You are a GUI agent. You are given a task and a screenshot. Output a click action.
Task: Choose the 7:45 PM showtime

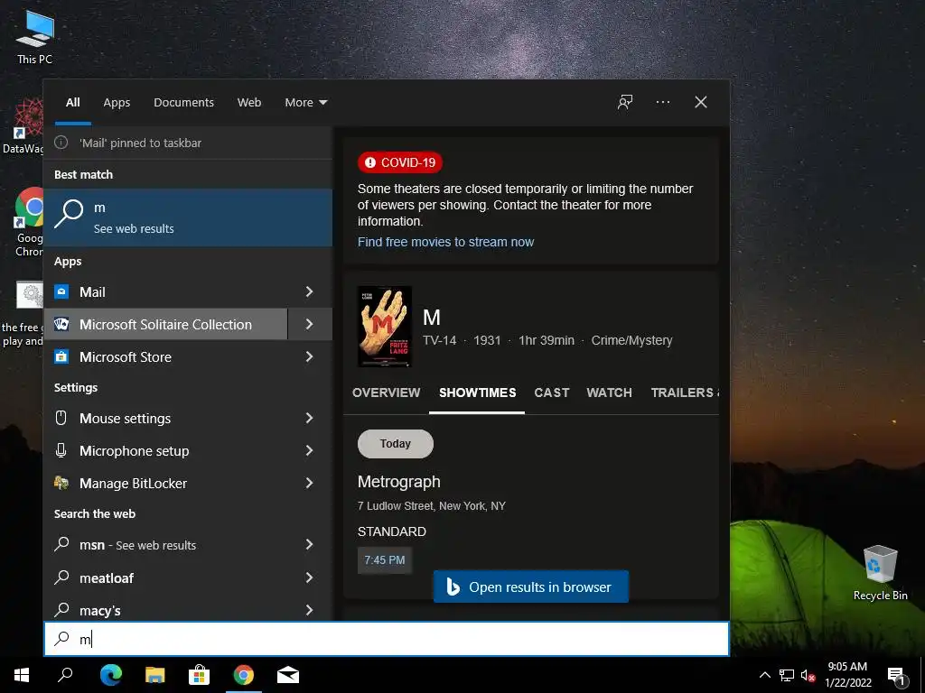385,559
